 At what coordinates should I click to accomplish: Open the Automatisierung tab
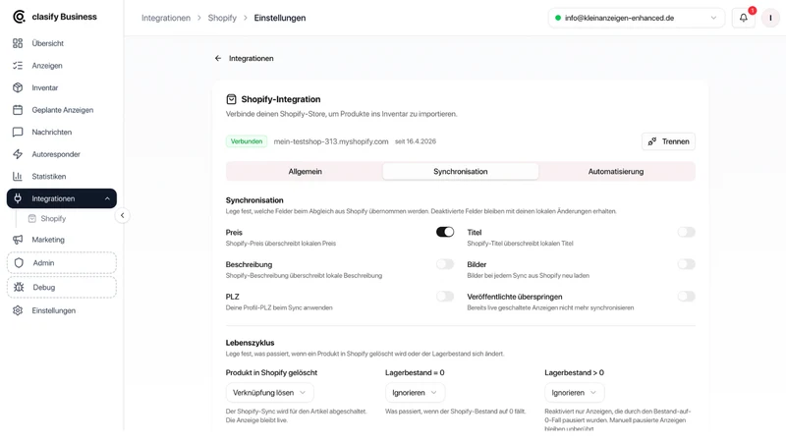616,171
